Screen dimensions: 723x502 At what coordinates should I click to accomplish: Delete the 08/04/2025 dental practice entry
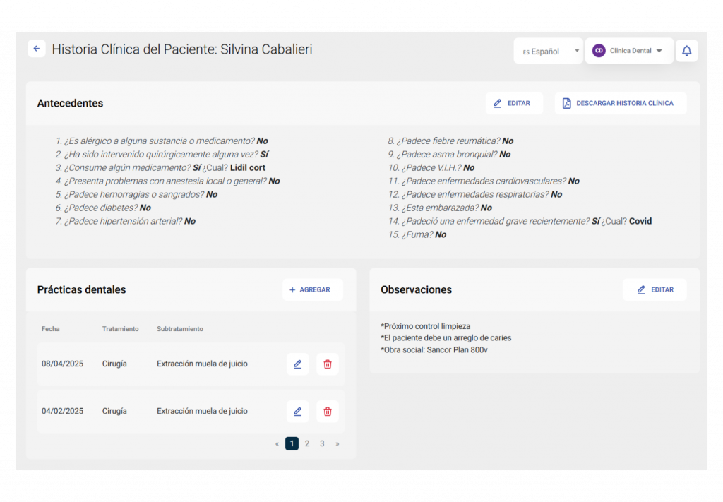(328, 364)
